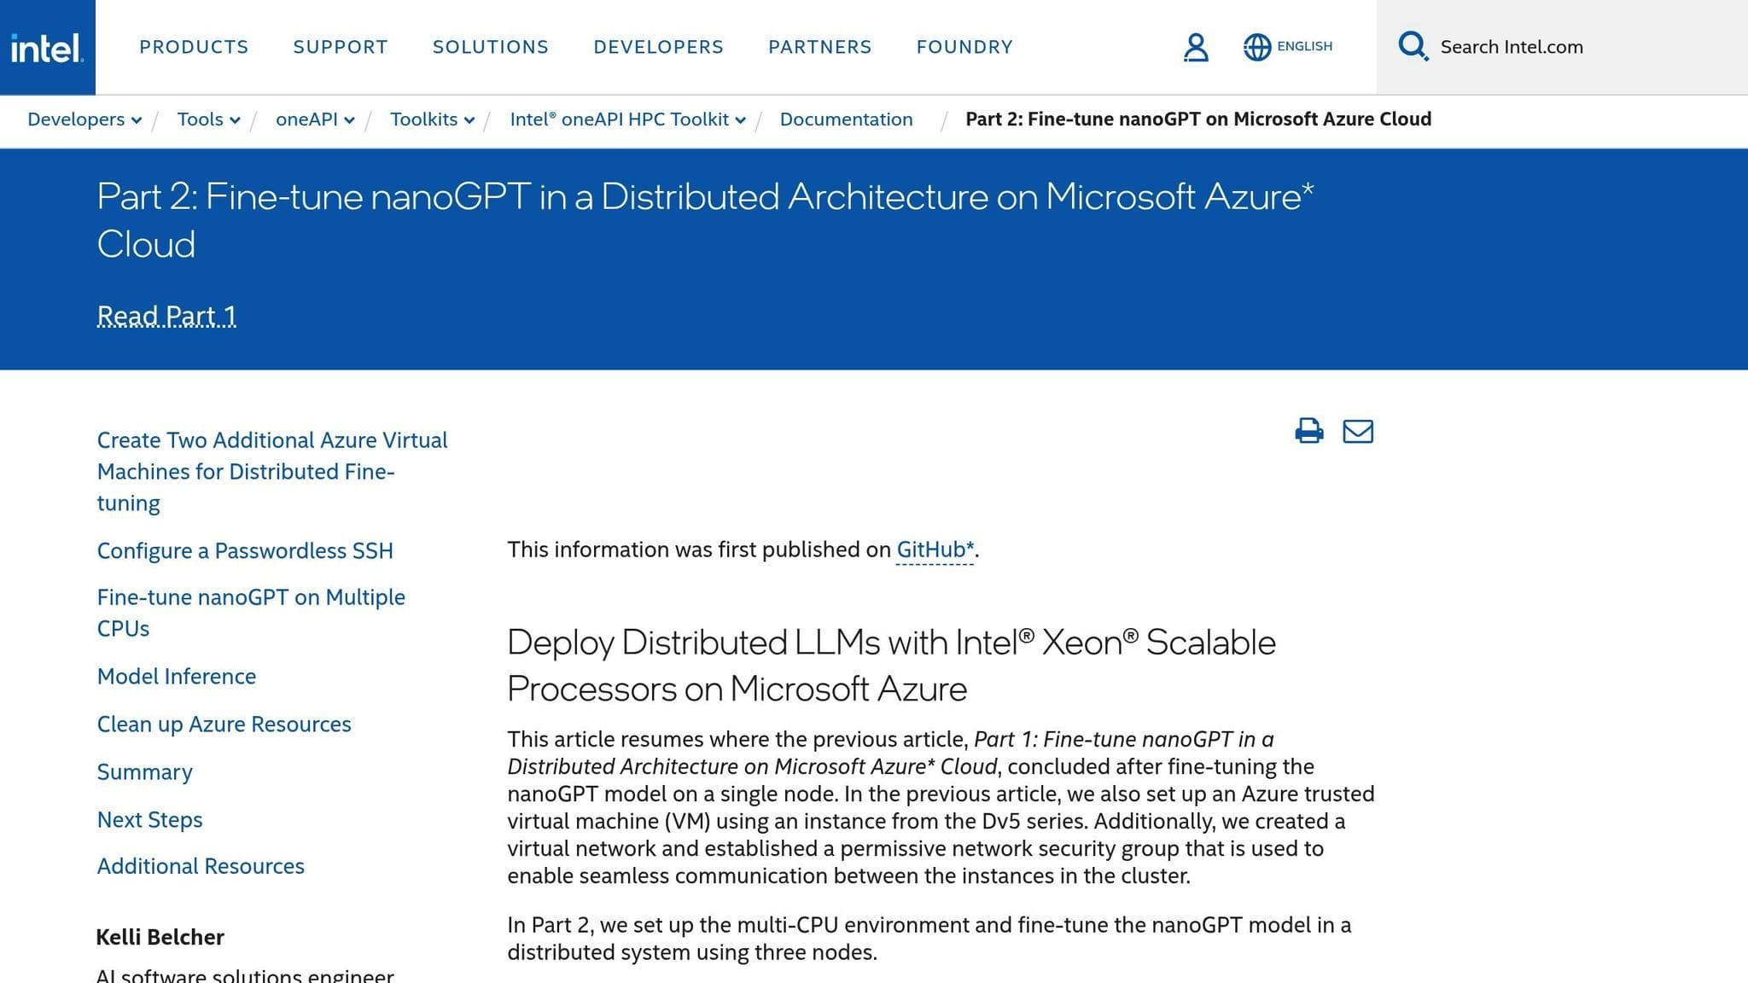
Task: Jump to Create Two Additional Azure Virtual Machines
Action: (272, 471)
